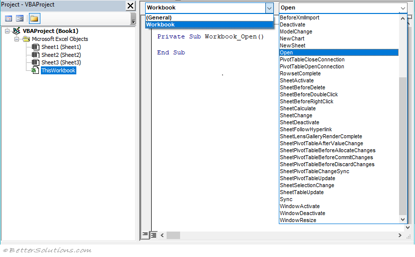Select WindowActivate event
415x257 pixels.
coord(339,207)
